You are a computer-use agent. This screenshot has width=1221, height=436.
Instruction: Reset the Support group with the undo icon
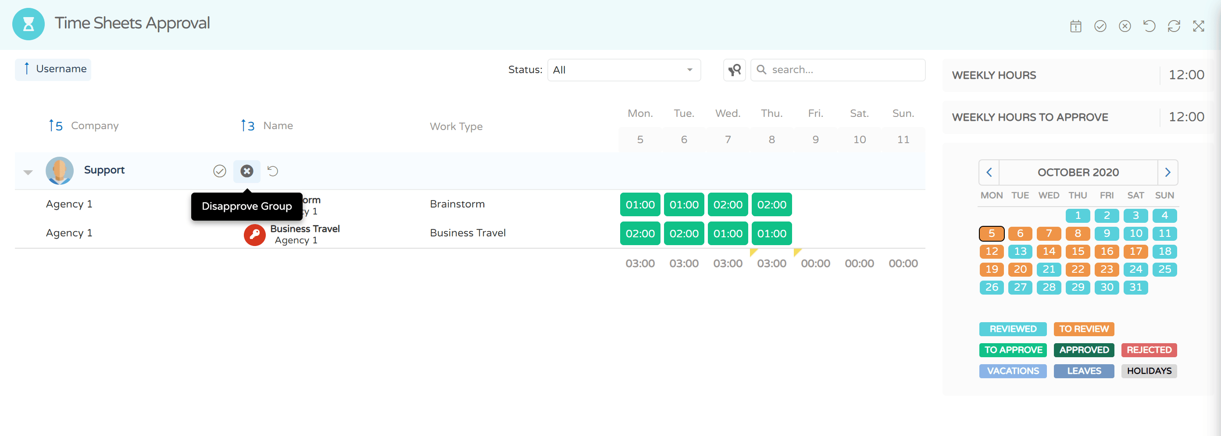click(x=273, y=171)
